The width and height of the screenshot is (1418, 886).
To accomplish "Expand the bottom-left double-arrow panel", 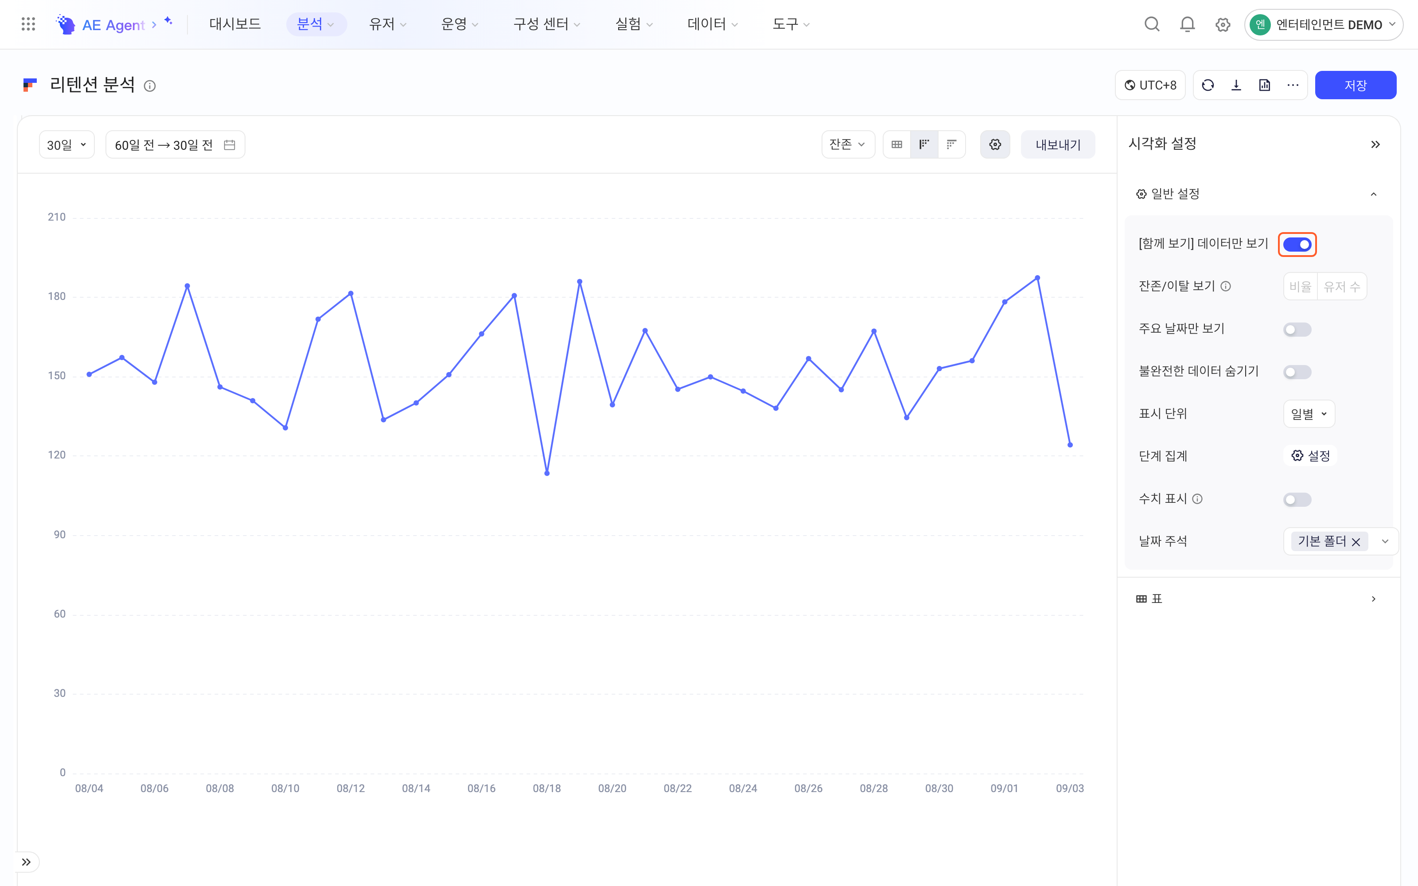I will click(27, 862).
